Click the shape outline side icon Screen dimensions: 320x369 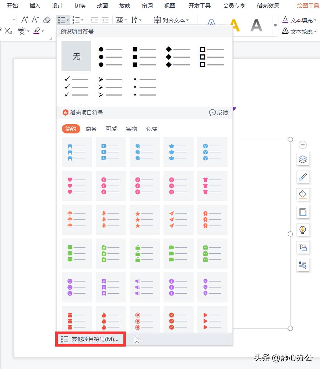[x=303, y=212]
